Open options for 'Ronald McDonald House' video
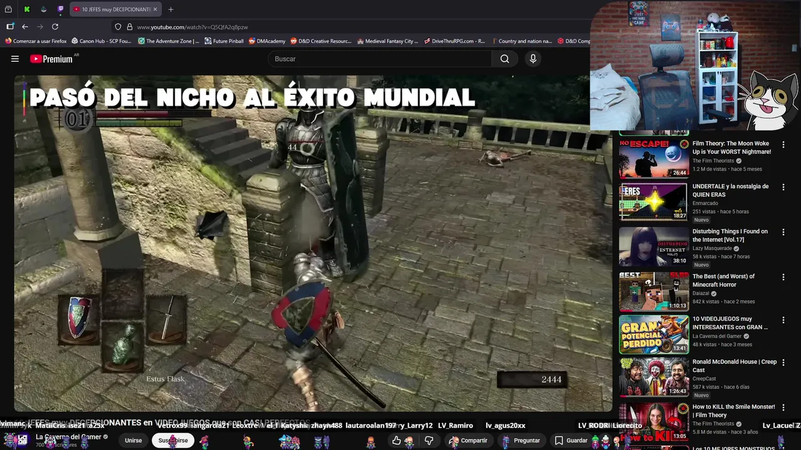 point(783,362)
